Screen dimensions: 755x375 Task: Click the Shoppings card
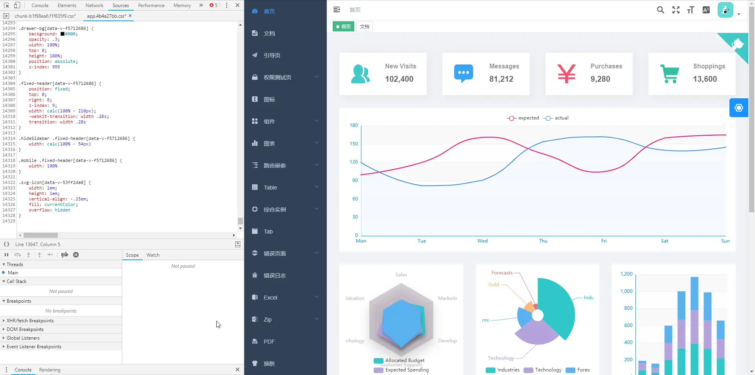tap(692, 74)
